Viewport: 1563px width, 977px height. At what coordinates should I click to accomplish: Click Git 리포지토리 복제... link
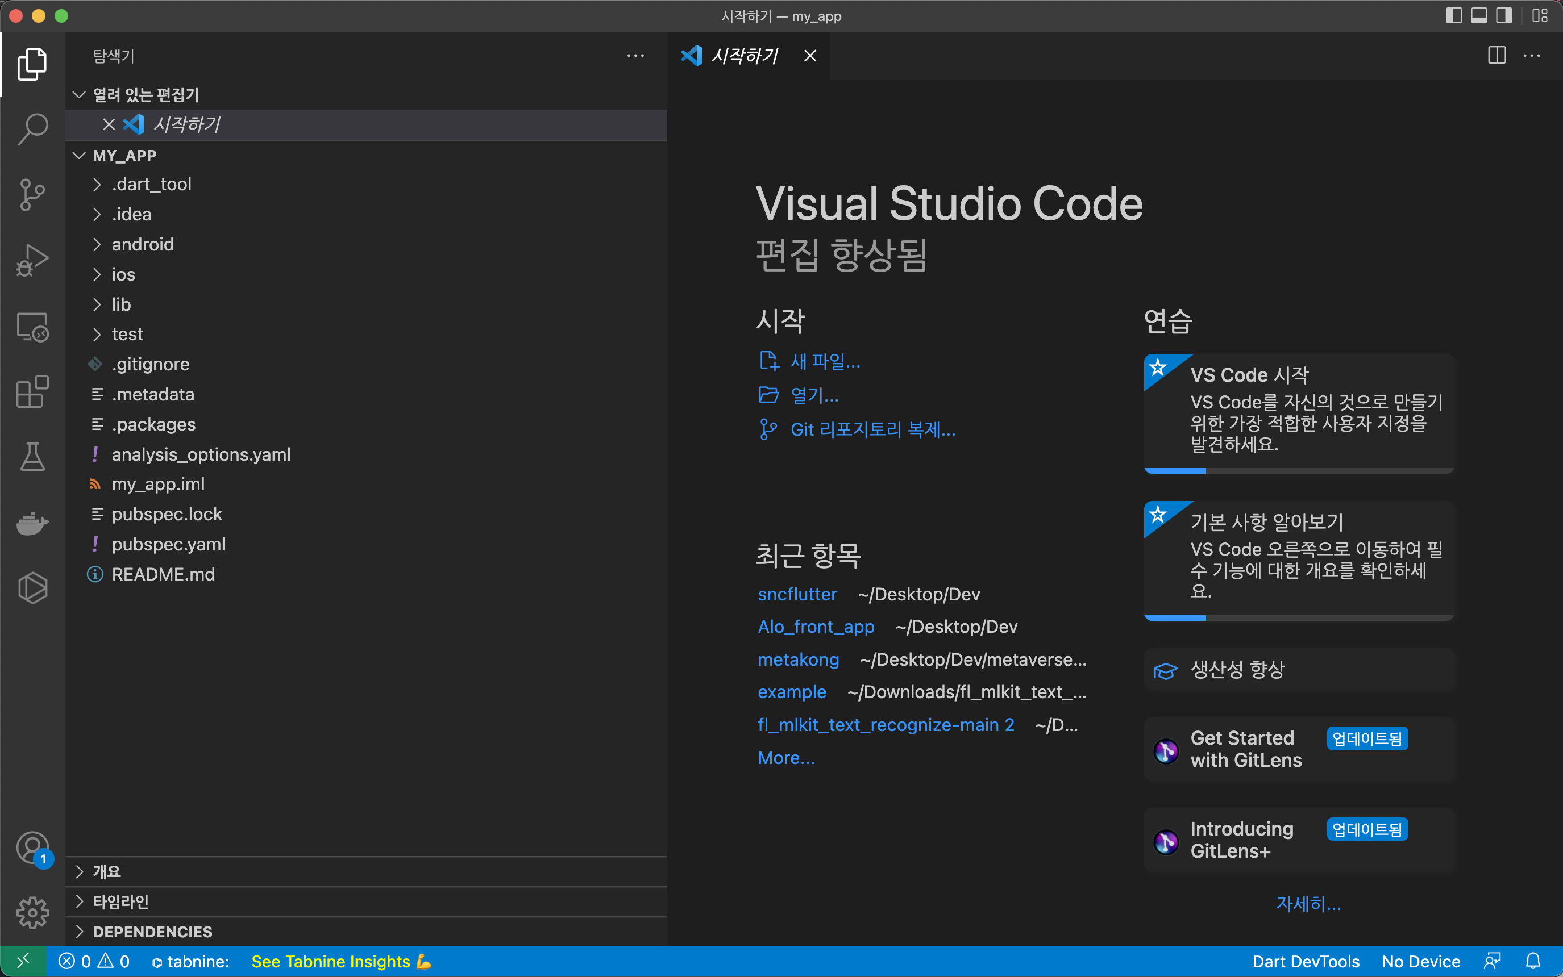[x=872, y=429]
